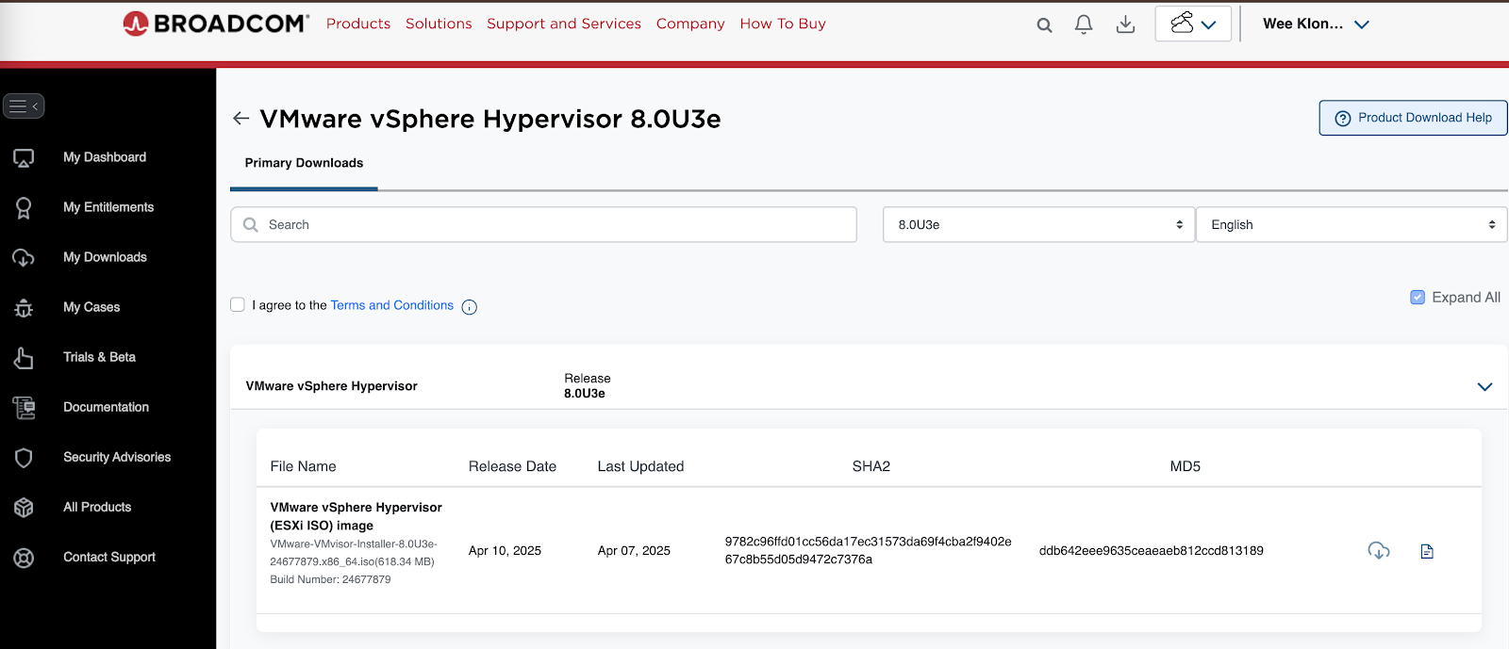This screenshot has height=649, width=1509.
Task: Open the downloads tray icon in header
Action: point(1125,24)
